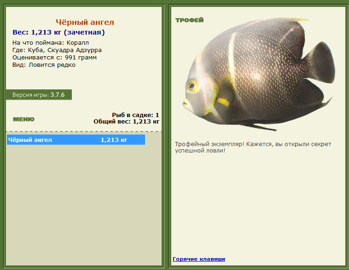Click the Чёрный ангел title heading
The width and height of the screenshot is (349, 270).
click(x=85, y=22)
